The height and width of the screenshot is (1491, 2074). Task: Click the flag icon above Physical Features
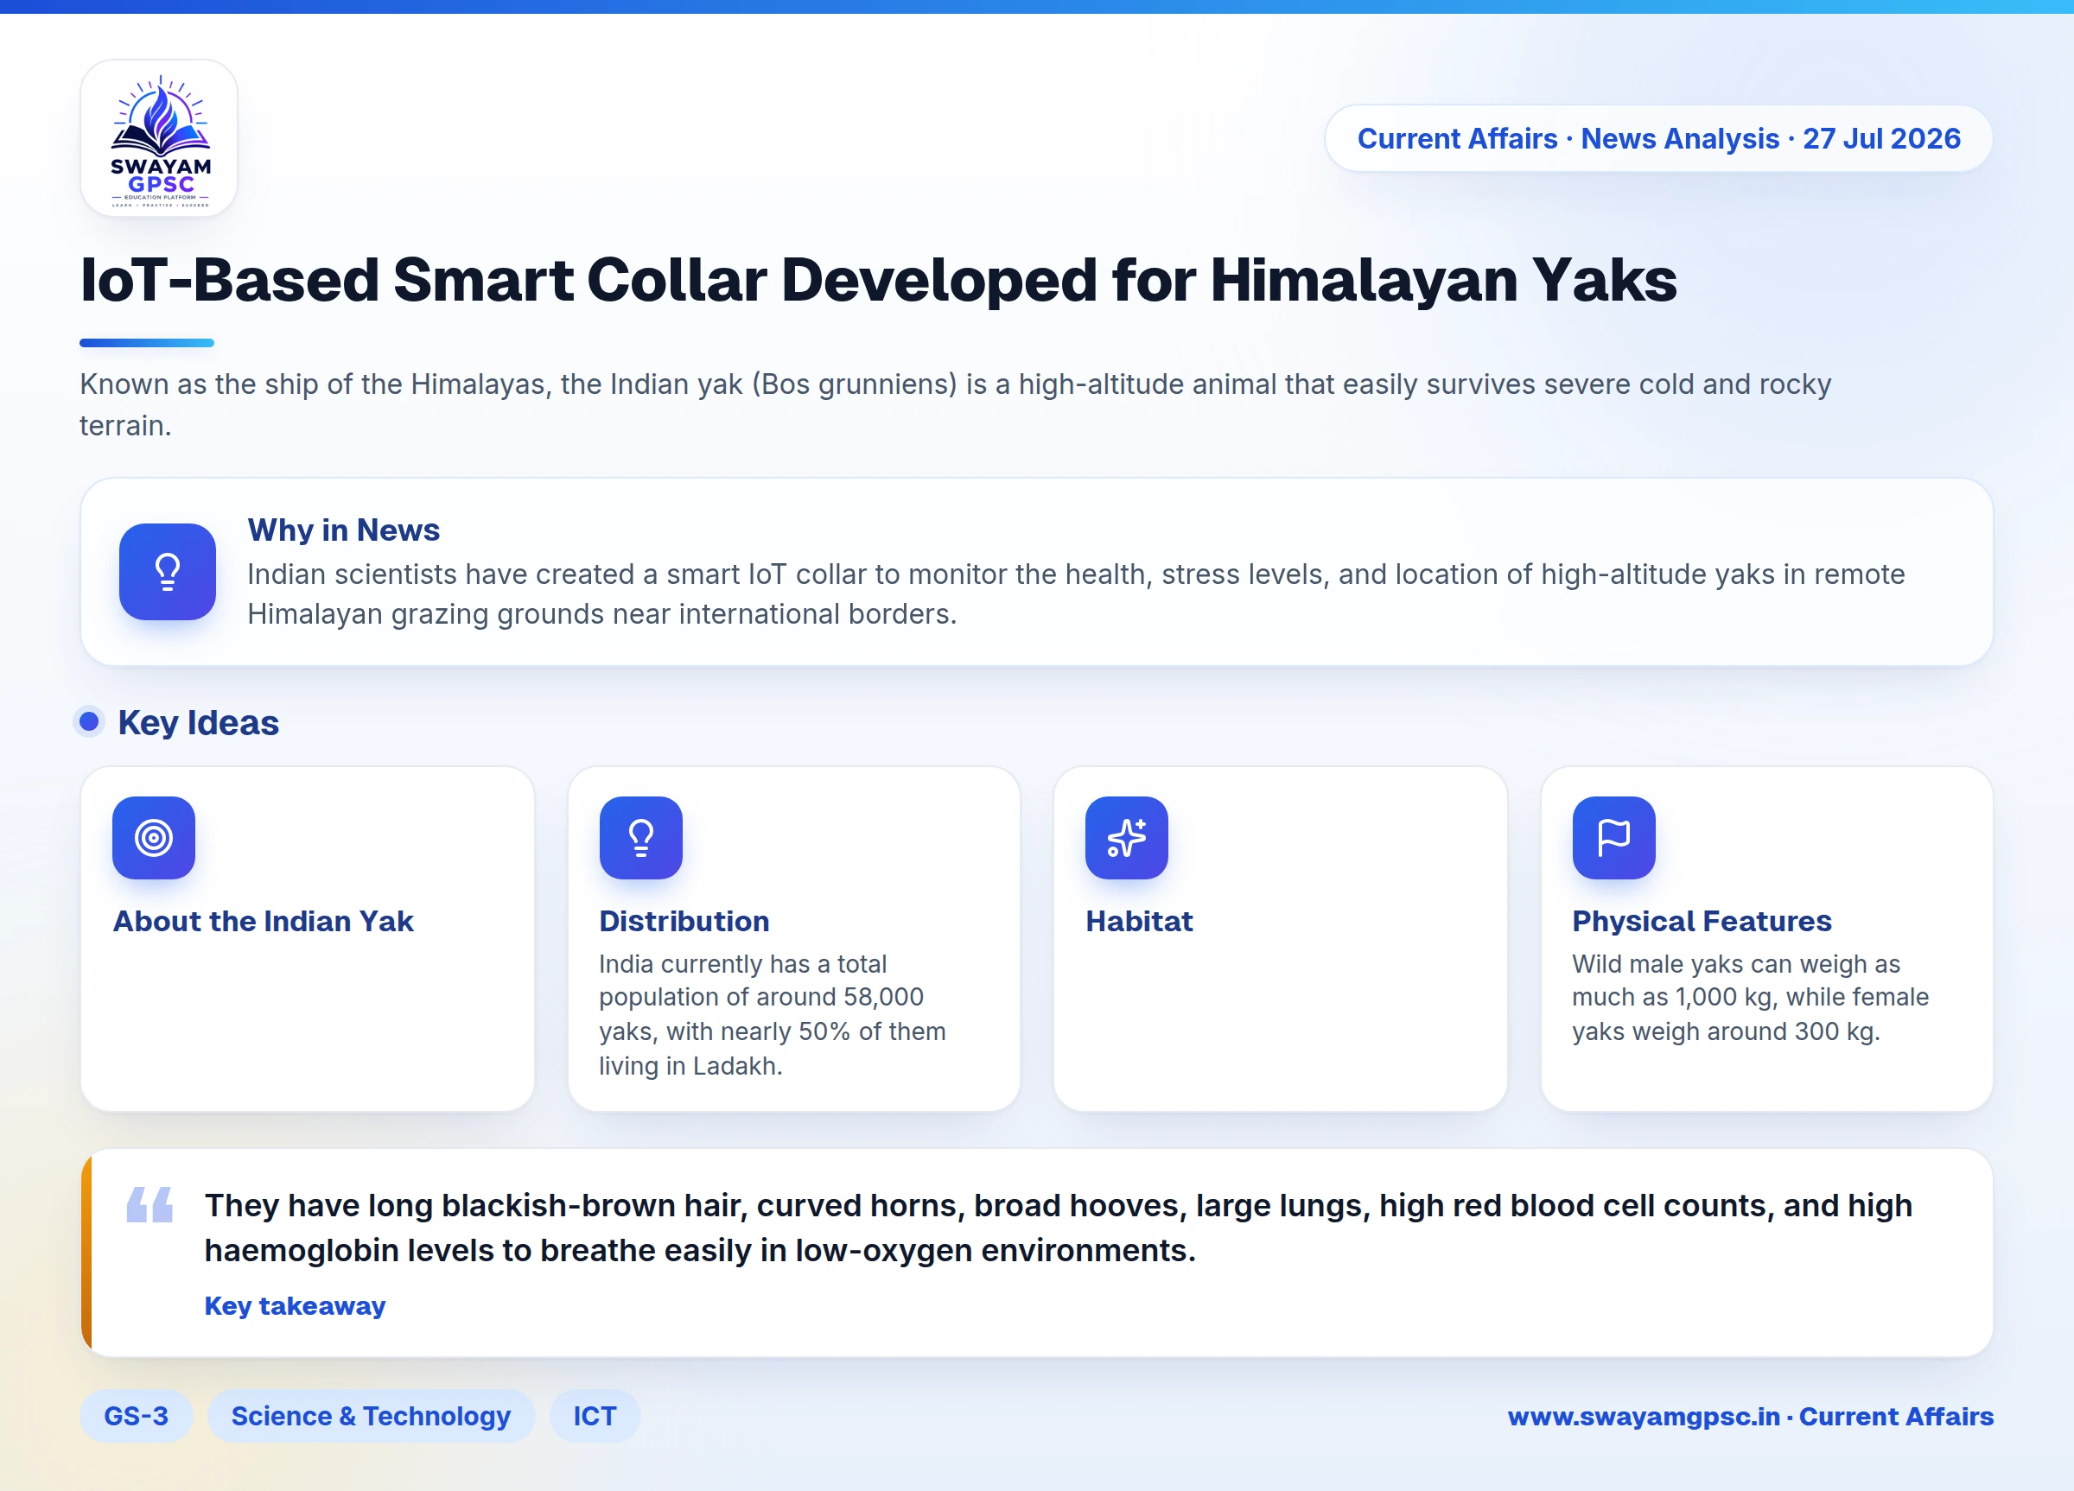pyautogui.click(x=1614, y=837)
